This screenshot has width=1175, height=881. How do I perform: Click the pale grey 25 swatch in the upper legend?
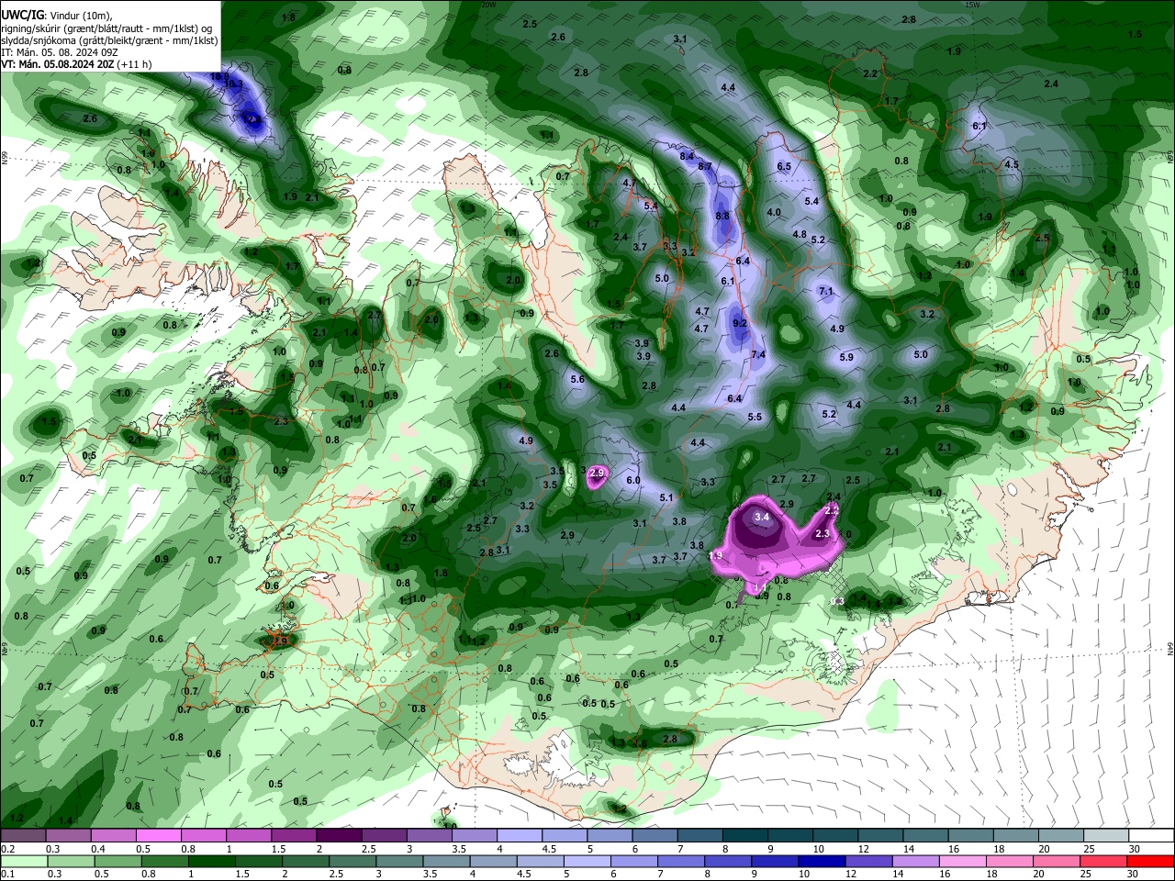tap(1107, 836)
